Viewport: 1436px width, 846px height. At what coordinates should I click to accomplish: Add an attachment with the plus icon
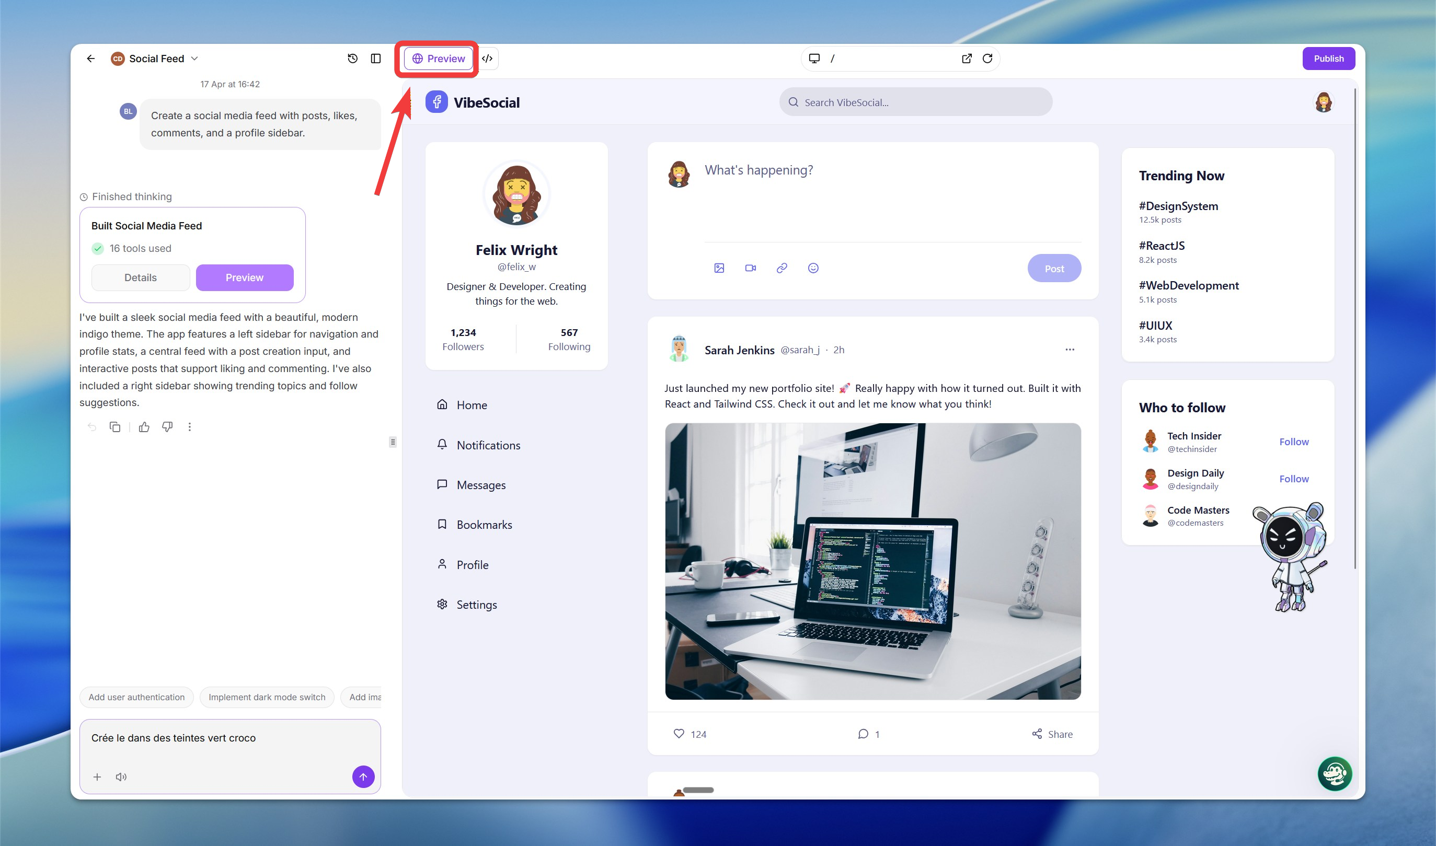coord(97,777)
